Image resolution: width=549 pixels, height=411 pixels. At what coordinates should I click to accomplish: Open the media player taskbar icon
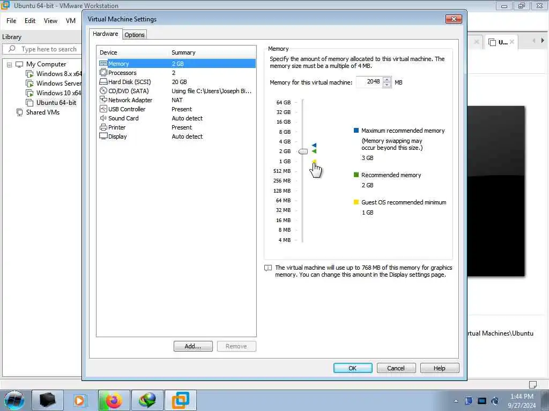80,400
